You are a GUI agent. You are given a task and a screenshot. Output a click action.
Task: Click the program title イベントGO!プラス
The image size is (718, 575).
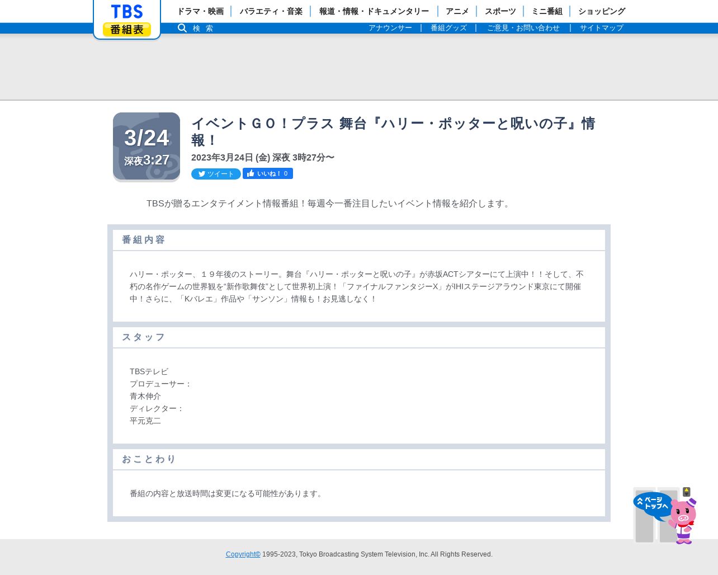click(x=393, y=131)
